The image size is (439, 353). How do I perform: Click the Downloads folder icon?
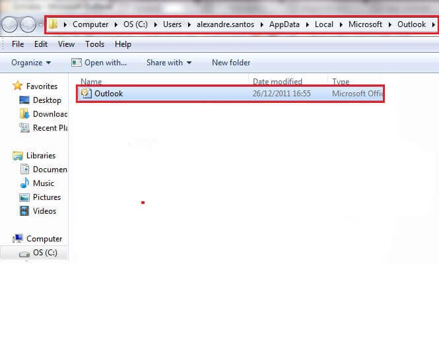click(x=24, y=113)
